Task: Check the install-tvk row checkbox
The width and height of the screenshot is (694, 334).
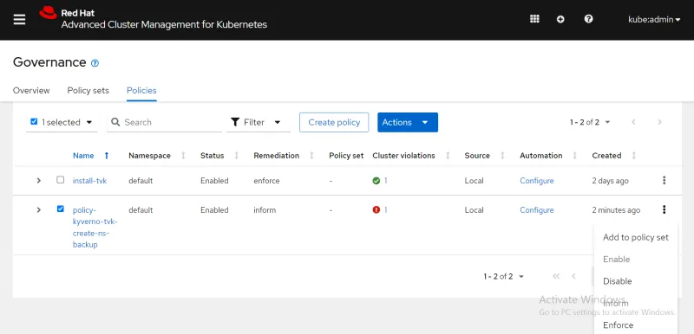Action: click(x=60, y=180)
